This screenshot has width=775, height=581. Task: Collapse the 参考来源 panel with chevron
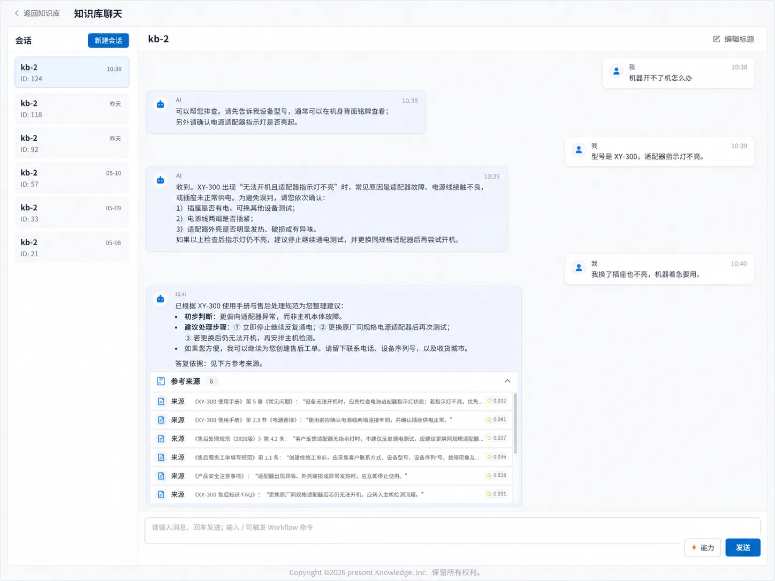point(507,381)
